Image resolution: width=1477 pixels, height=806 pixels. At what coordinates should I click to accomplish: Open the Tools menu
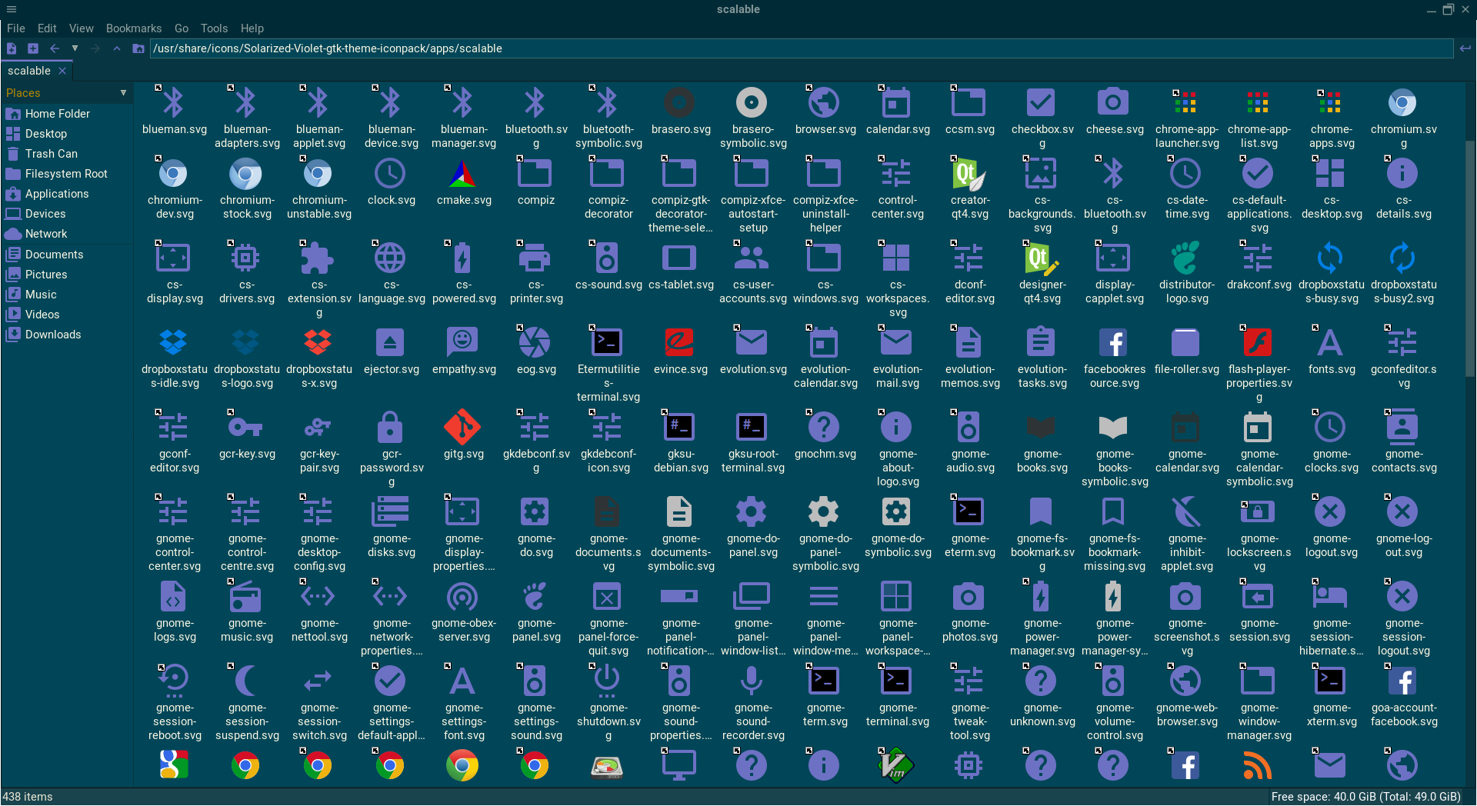(x=214, y=28)
